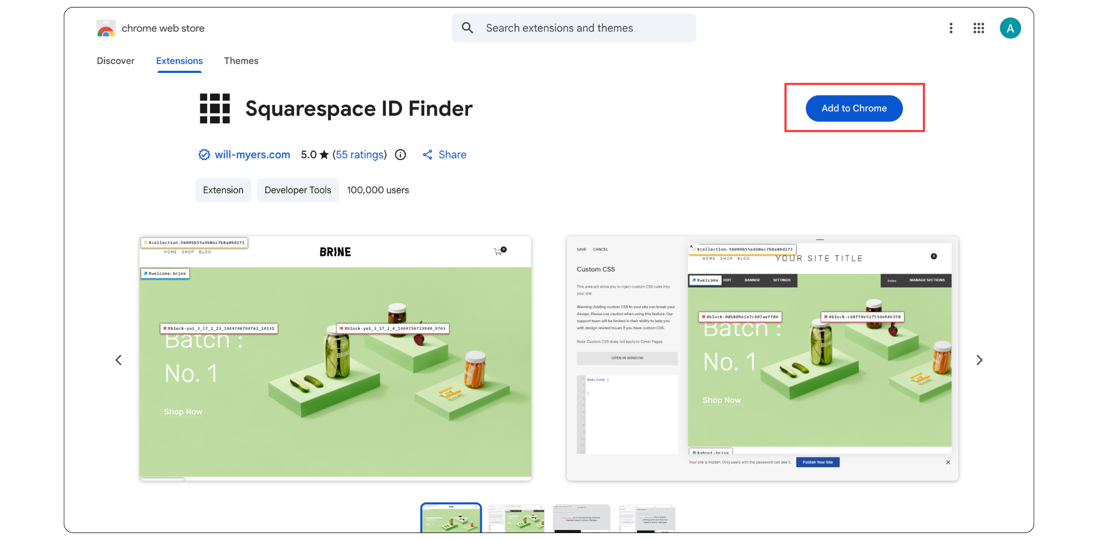This screenshot has height=540, width=1098.
Task: Click the 100,000 users text
Action: pos(378,190)
